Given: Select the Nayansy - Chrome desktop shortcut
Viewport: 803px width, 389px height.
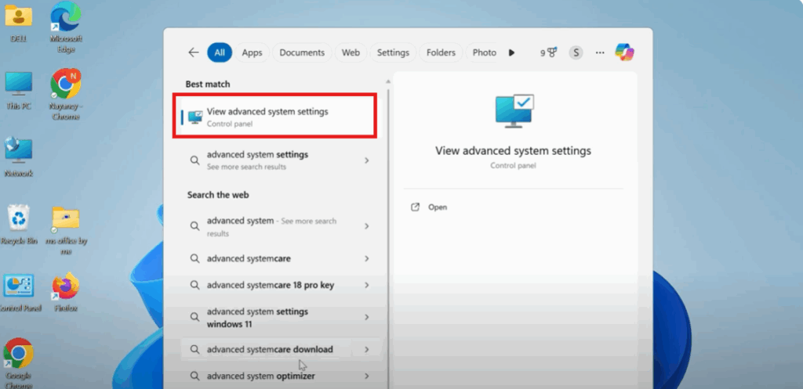Looking at the screenshot, I should [x=66, y=95].
